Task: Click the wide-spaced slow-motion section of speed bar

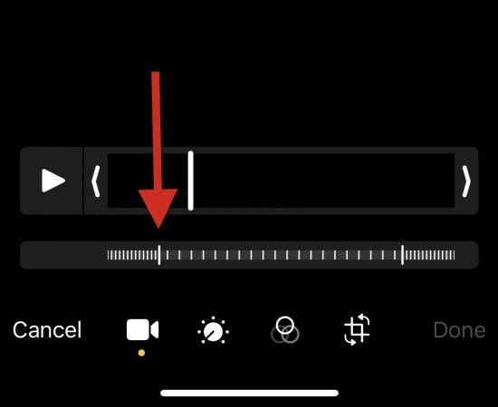Action: coord(281,255)
